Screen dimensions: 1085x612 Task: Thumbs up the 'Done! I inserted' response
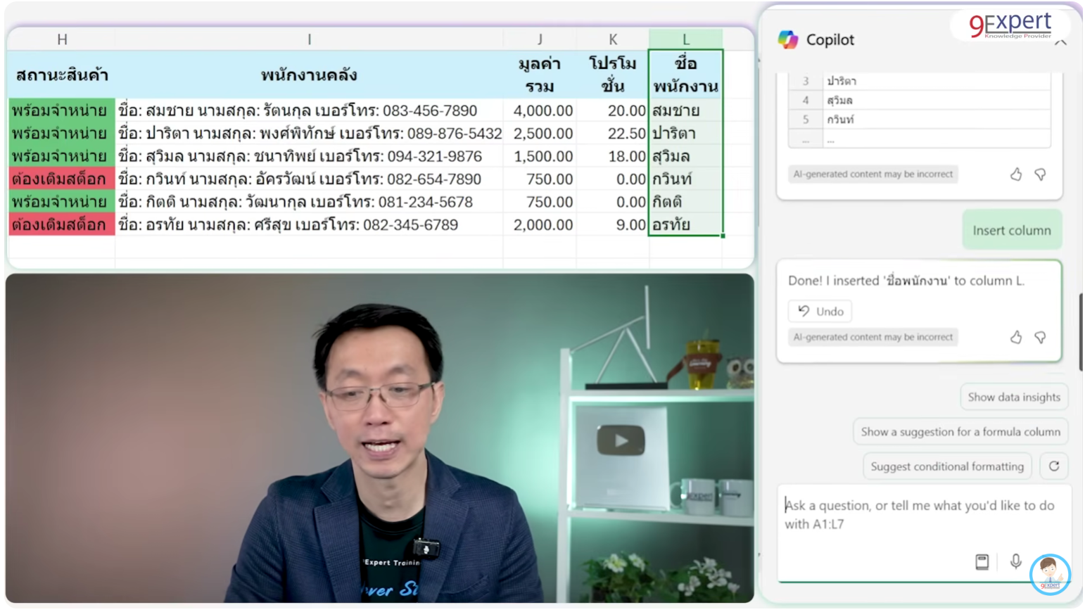coord(1015,338)
